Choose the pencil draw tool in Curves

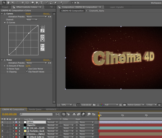point(42,31)
